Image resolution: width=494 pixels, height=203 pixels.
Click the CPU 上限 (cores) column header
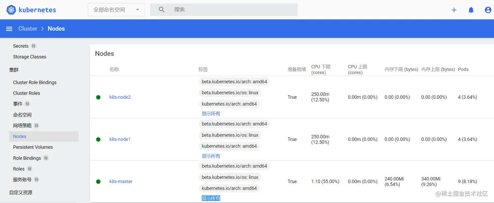[x=357, y=70]
